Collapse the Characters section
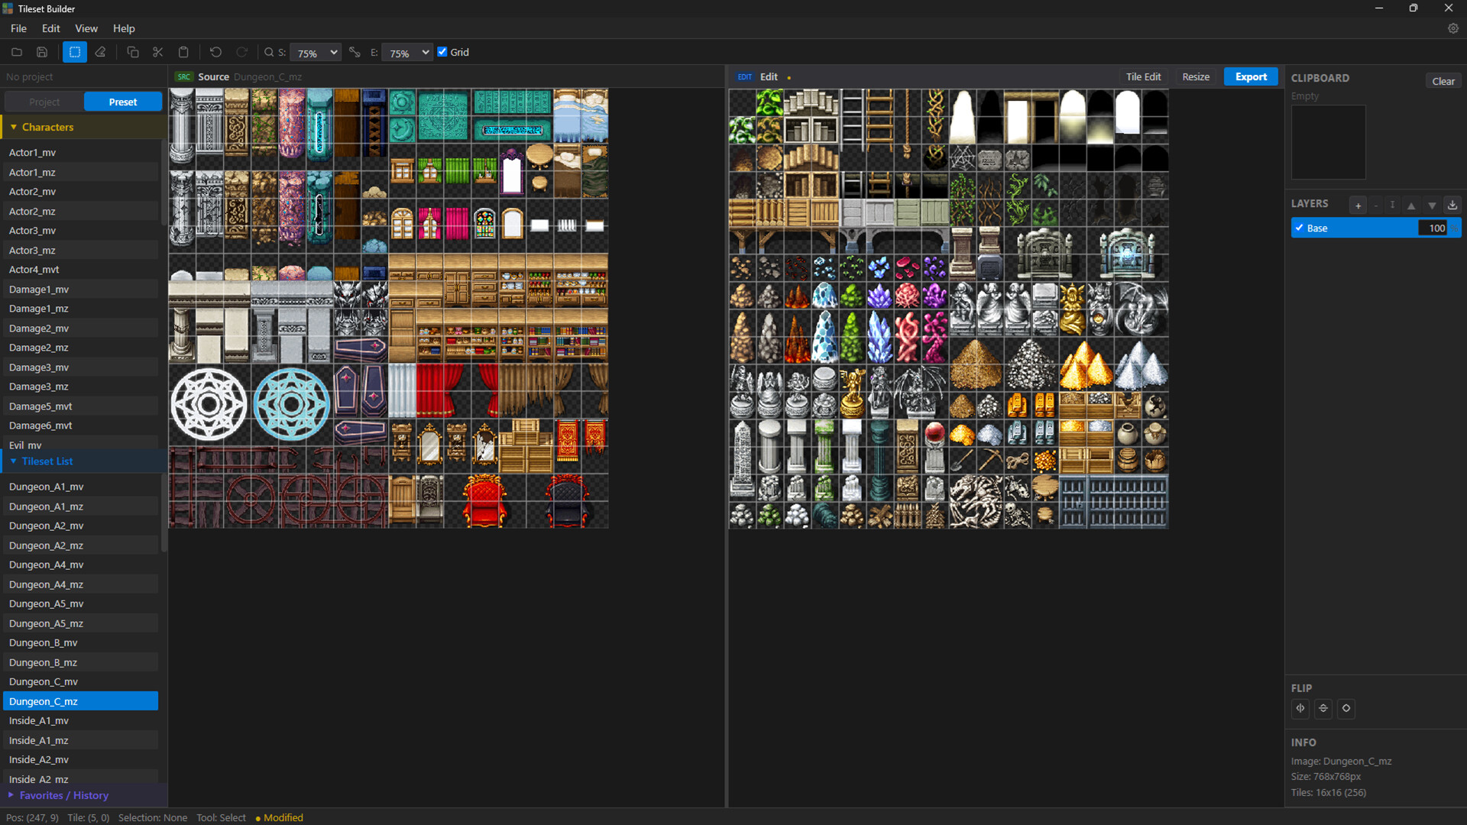 (84, 127)
